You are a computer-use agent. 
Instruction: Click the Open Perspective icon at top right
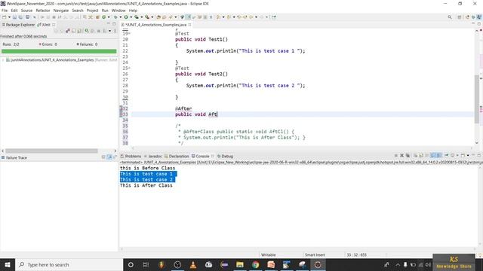coord(460,17)
